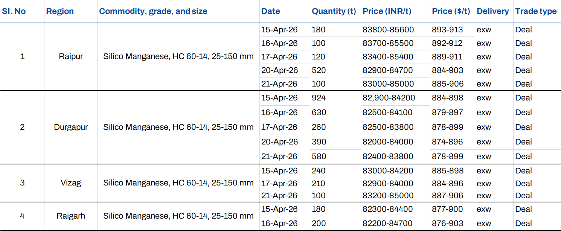Select price cell 82,900-84200
The height and width of the screenshot is (231, 561).
pyautogui.click(x=389, y=98)
